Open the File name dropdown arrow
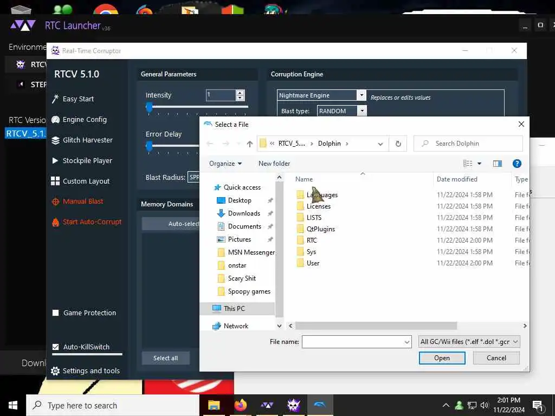The width and height of the screenshot is (555, 416). pyautogui.click(x=406, y=342)
